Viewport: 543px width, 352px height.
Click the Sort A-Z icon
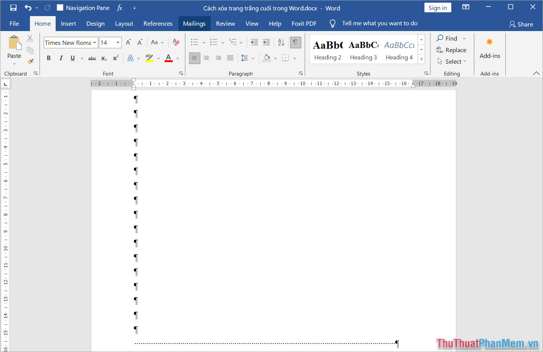[x=281, y=42]
